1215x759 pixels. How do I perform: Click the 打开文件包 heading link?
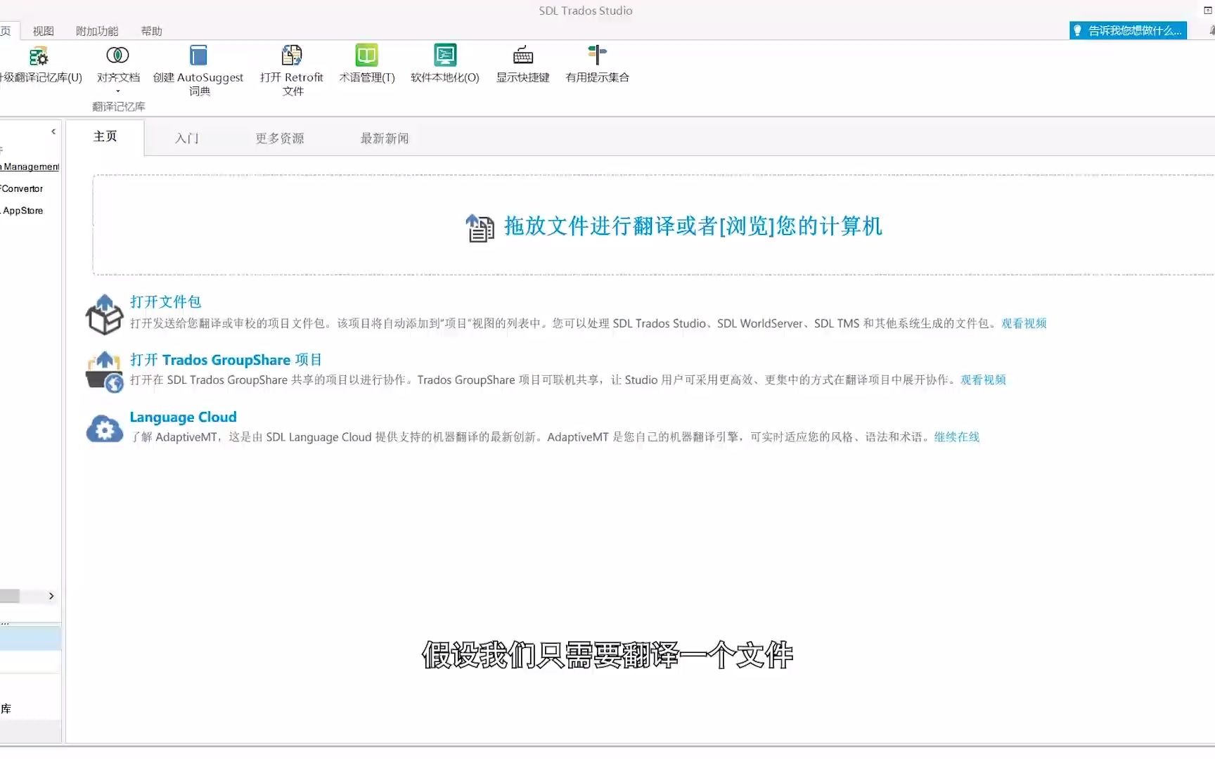(x=165, y=302)
